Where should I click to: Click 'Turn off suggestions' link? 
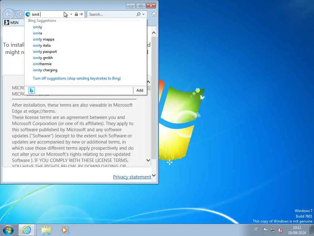click(x=77, y=78)
